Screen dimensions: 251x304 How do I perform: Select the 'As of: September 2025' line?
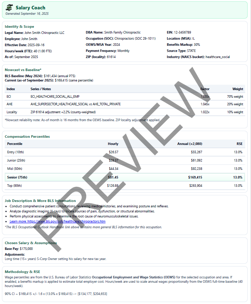pos(21,57)
